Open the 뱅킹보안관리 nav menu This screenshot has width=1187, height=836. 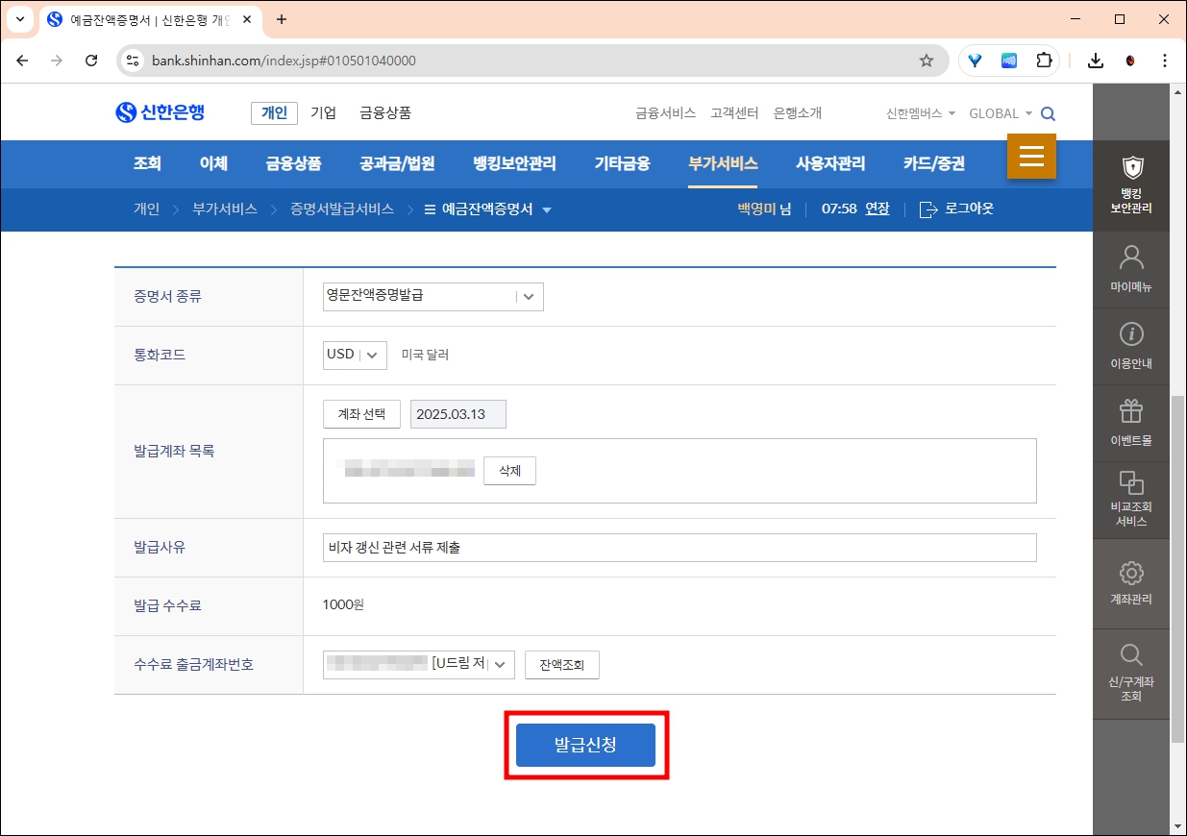tap(514, 163)
